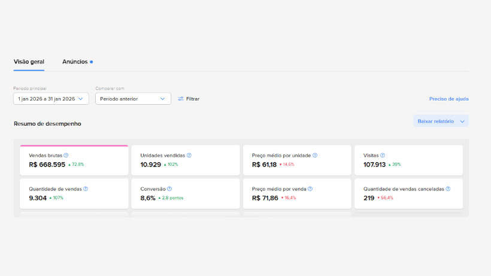The image size is (491, 276).
Task: Select the Visitas metric card
Action: (x=408, y=160)
